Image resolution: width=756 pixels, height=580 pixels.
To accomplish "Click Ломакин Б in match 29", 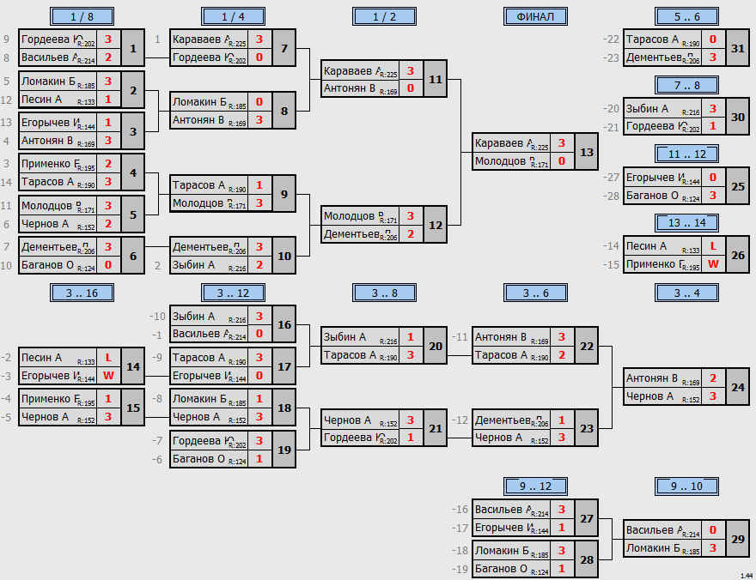I will coord(653,548).
